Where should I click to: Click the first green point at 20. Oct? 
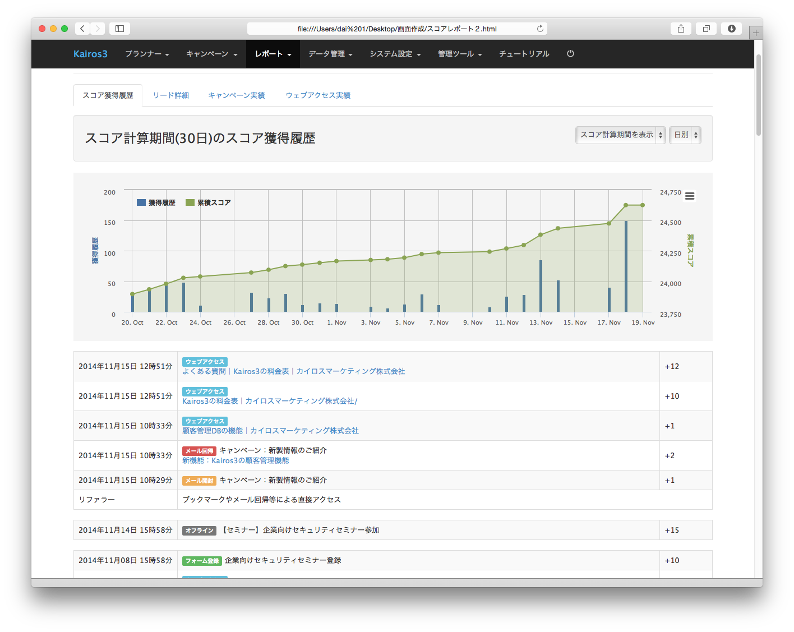coord(132,294)
